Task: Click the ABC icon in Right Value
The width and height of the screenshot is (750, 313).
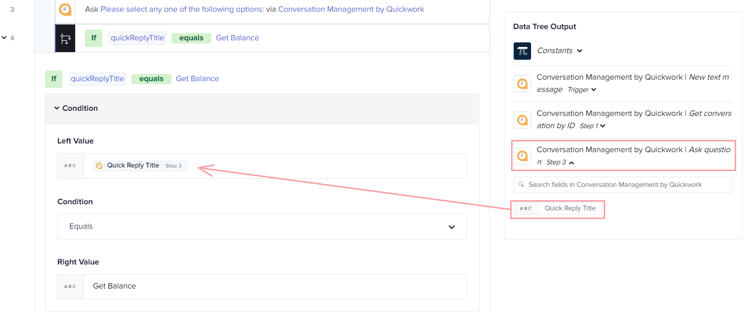Action: [x=70, y=286]
